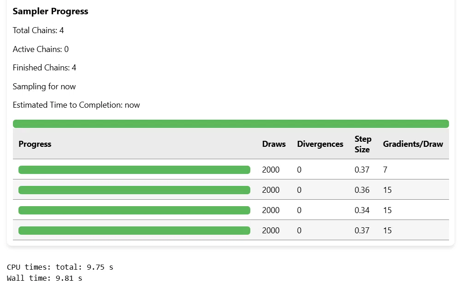Click the third chain's progress bar
Image resolution: width=461 pixels, height=289 pixels.
coord(134,210)
